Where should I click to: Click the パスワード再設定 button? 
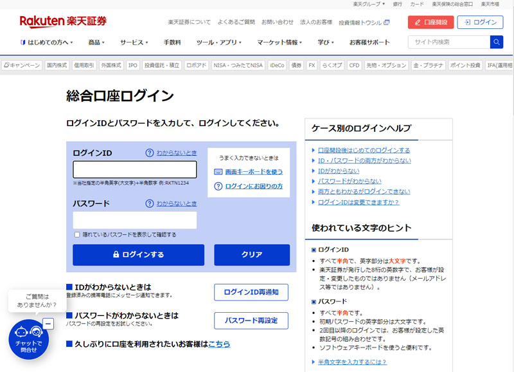click(x=251, y=321)
